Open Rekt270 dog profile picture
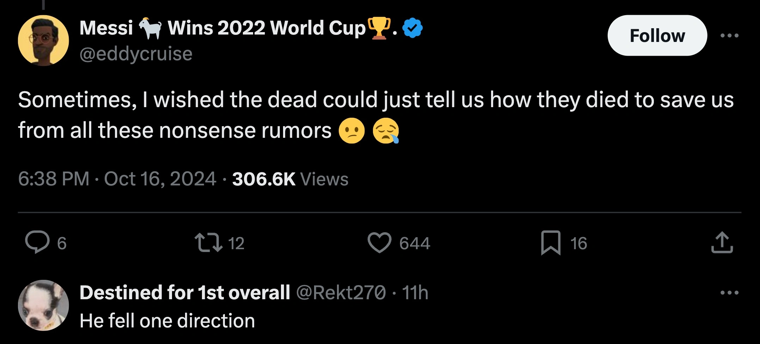 [43, 305]
